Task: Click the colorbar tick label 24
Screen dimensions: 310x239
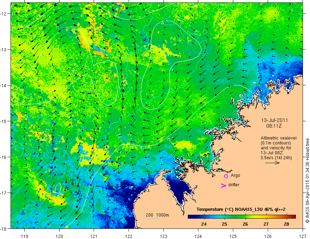Action: [204, 224]
